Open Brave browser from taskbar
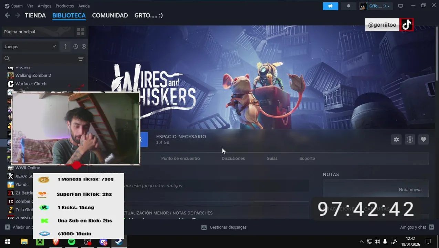 click(56, 242)
